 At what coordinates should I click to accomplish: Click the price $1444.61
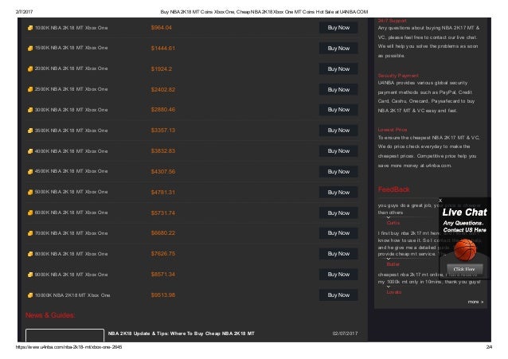[163, 49]
